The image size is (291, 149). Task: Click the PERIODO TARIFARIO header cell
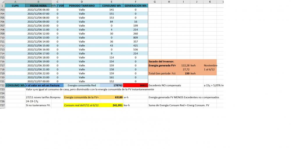[82, 6]
